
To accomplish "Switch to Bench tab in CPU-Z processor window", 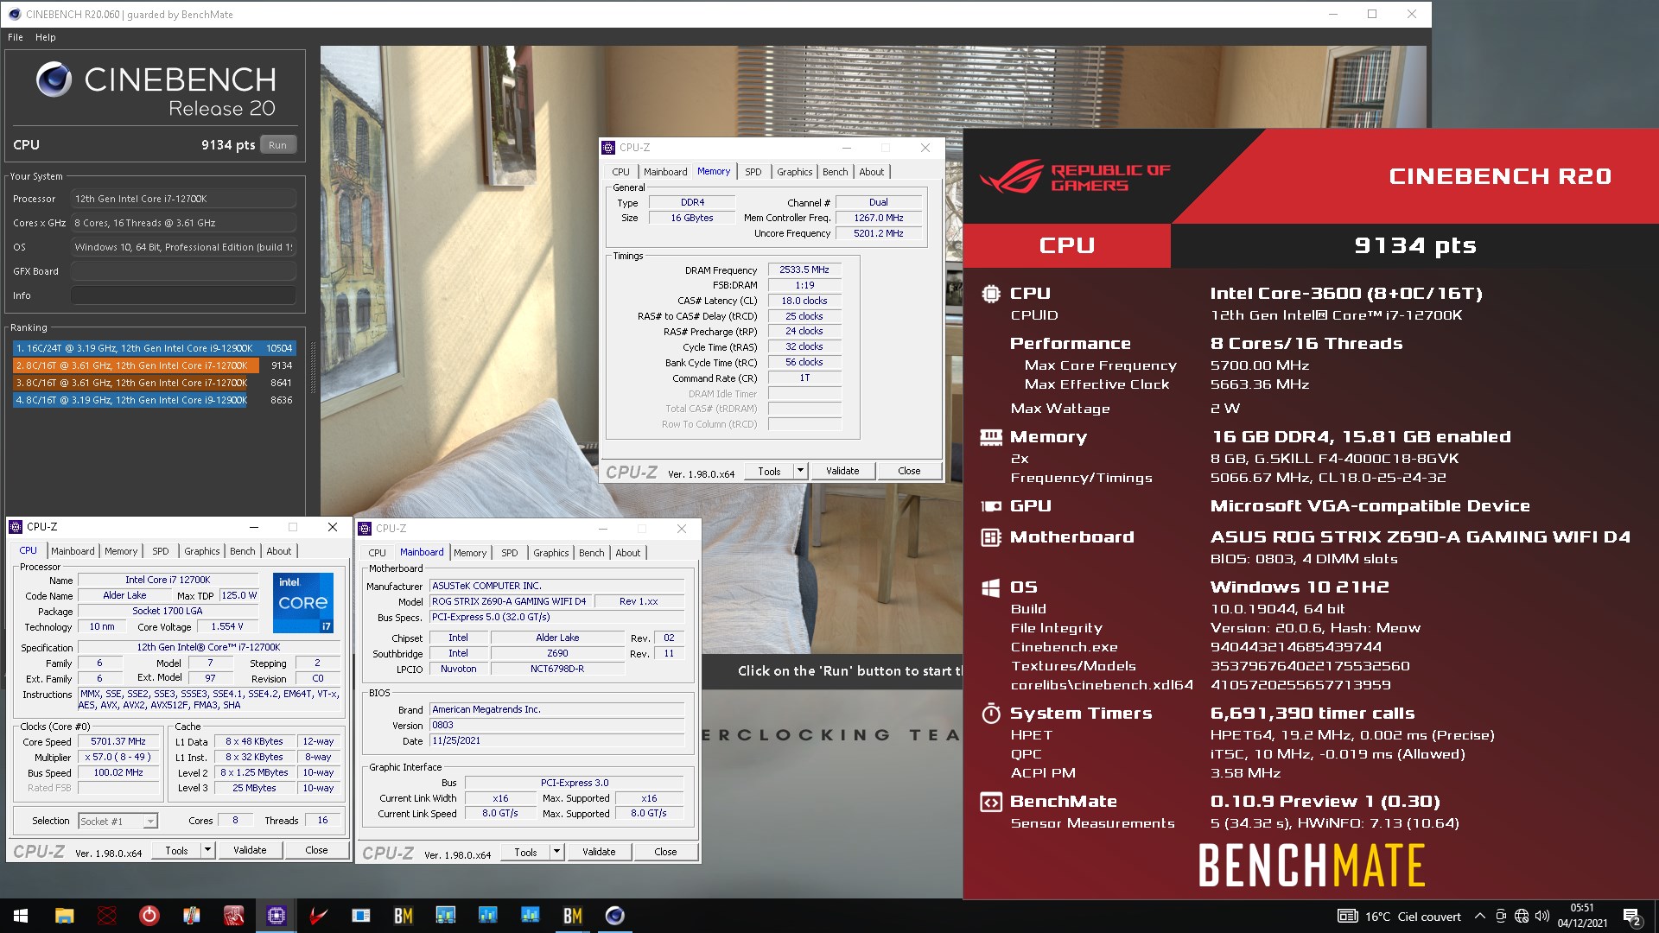I will [243, 551].
